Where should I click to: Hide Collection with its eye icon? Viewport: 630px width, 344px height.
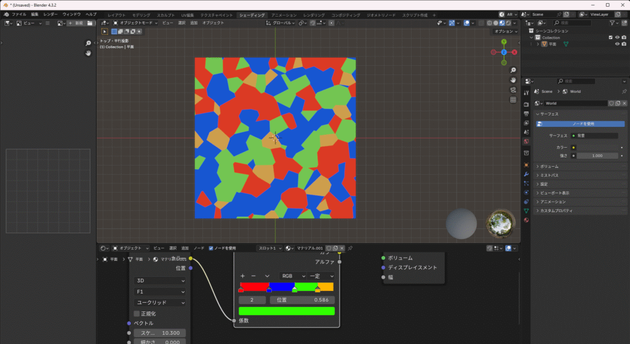pos(618,38)
